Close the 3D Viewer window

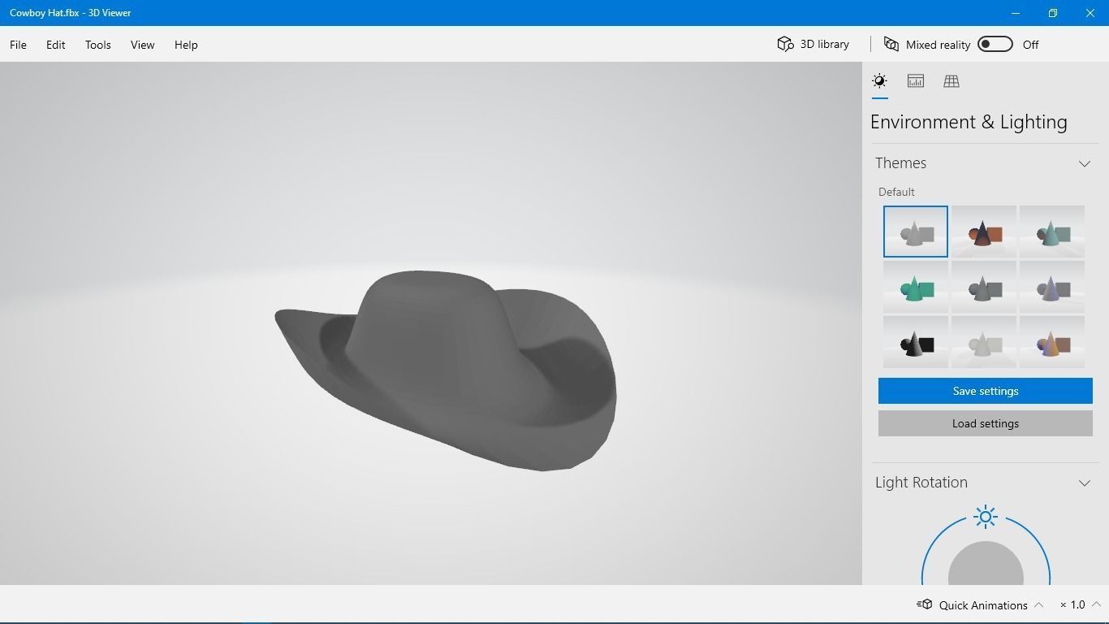[x=1090, y=13]
